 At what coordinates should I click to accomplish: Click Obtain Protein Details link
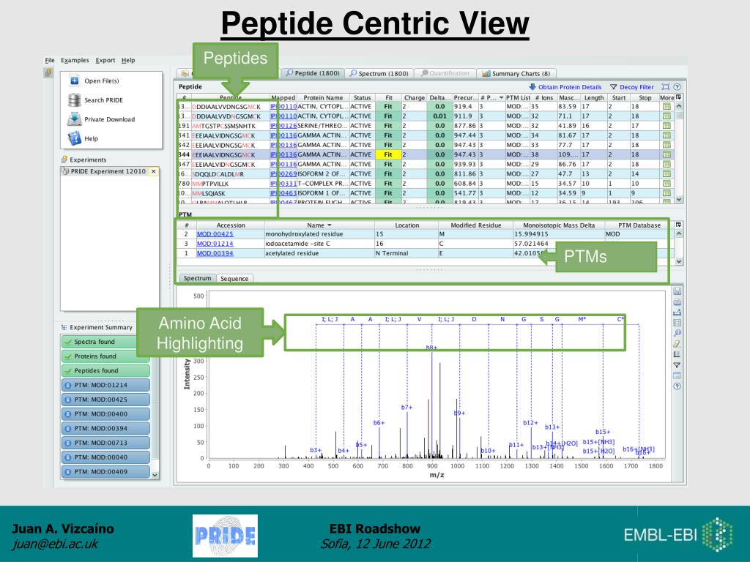570,87
